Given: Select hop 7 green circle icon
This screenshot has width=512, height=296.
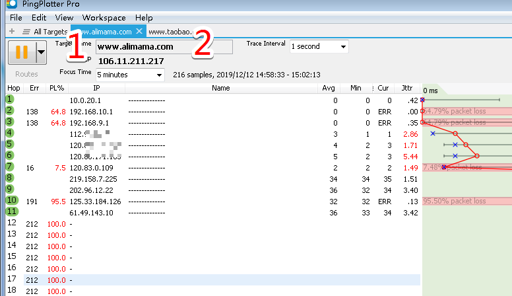Looking at the screenshot, I should coord(10,166).
